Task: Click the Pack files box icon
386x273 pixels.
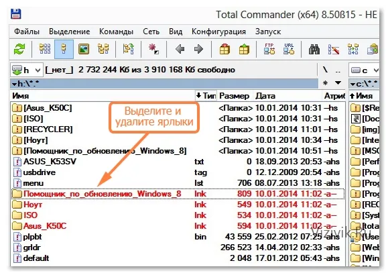Action: pyautogui.click(x=224, y=49)
